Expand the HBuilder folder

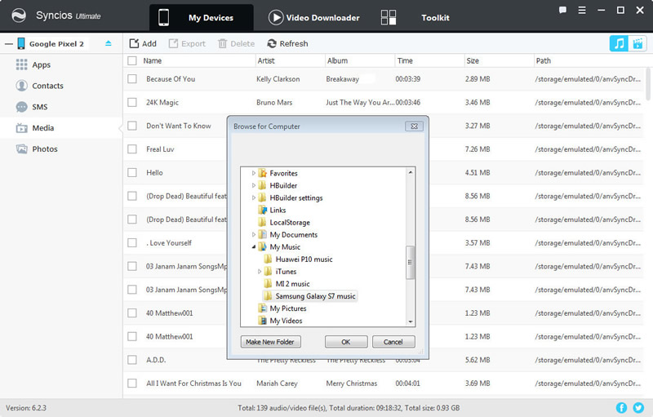tap(253, 185)
